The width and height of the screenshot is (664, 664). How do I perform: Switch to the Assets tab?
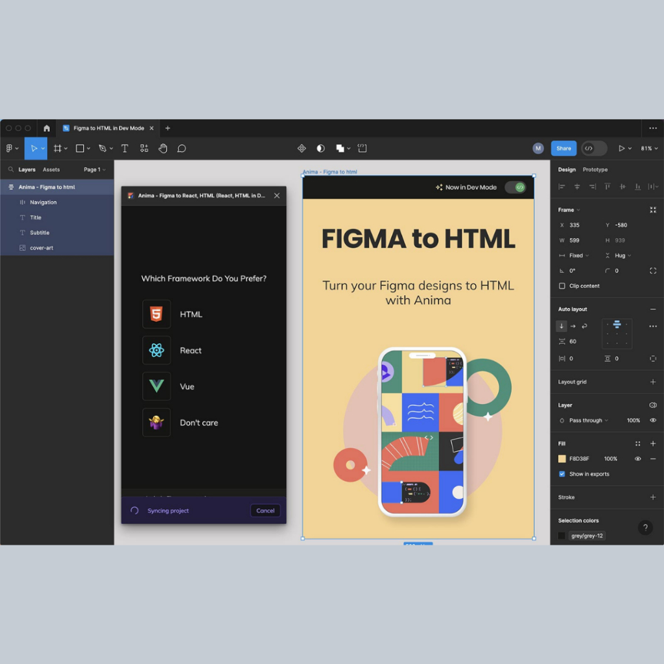point(51,170)
